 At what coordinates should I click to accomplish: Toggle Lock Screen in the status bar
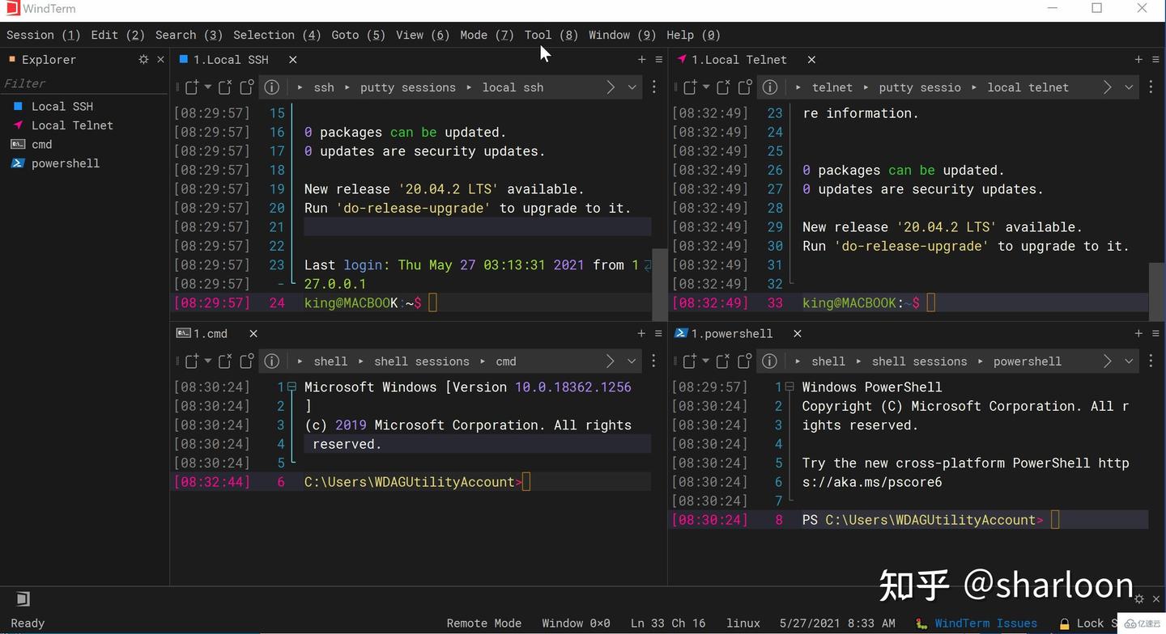(x=1085, y=623)
